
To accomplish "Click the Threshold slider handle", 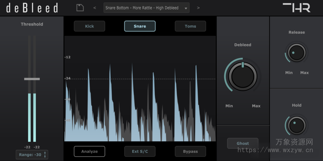I will tap(32, 79).
